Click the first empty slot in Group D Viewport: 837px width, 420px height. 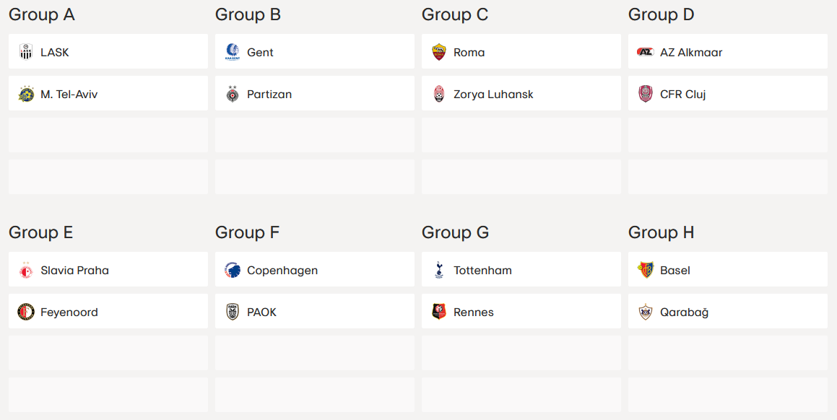click(728, 135)
